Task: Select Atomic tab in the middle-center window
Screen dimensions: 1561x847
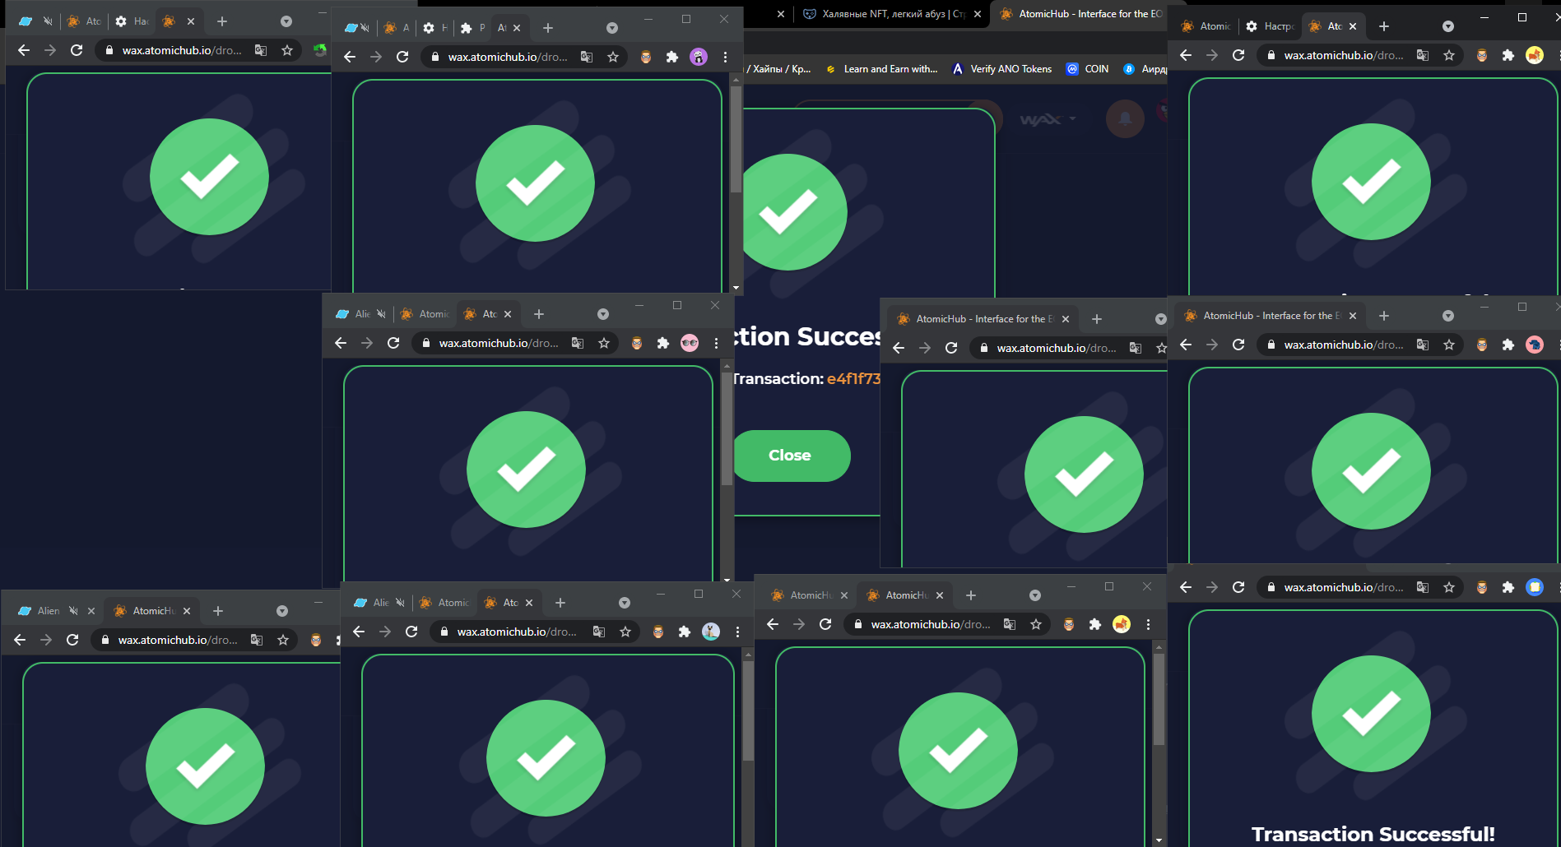Action: (x=425, y=314)
